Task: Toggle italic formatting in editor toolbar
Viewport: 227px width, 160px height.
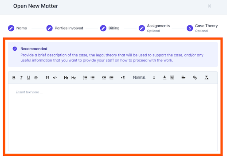Action: [21, 78]
